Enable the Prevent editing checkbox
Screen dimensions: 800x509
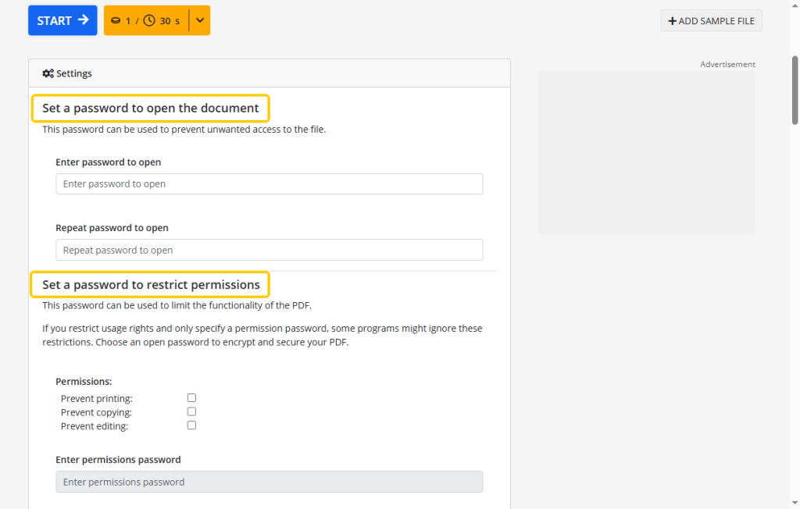tap(191, 425)
